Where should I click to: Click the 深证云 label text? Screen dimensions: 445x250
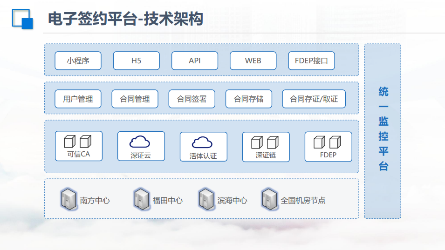pos(141,155)
